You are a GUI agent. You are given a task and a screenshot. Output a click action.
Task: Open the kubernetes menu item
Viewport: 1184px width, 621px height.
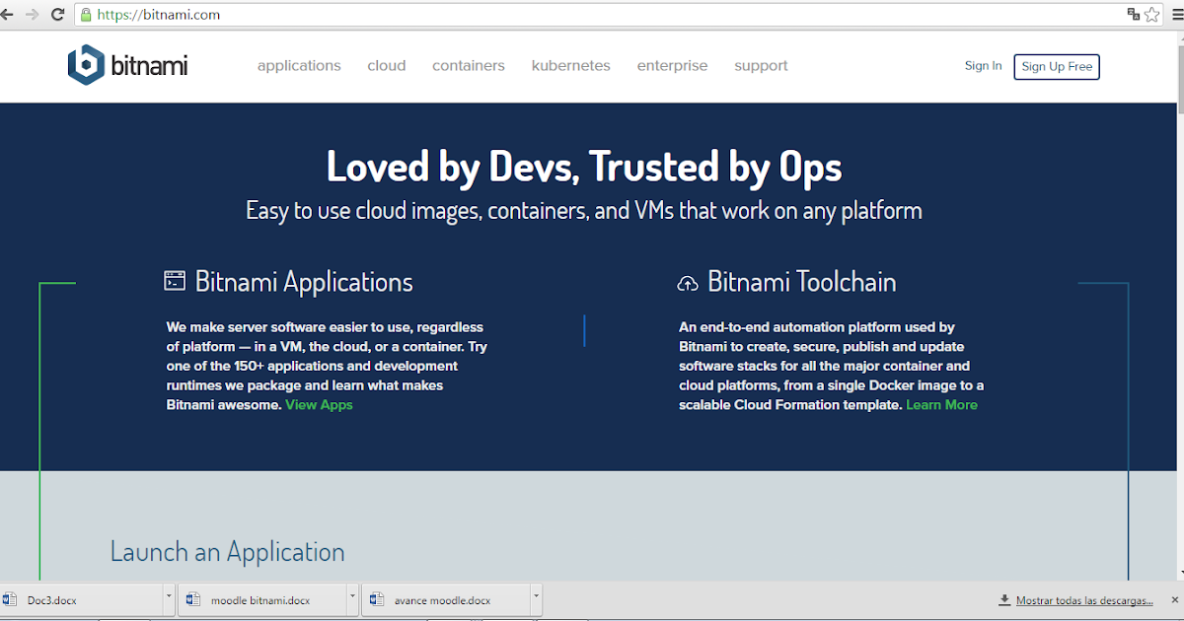pyautogui.click(x=570, y=65)
